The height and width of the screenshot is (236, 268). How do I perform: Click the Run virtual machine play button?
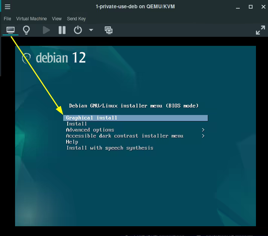point(46,30)
